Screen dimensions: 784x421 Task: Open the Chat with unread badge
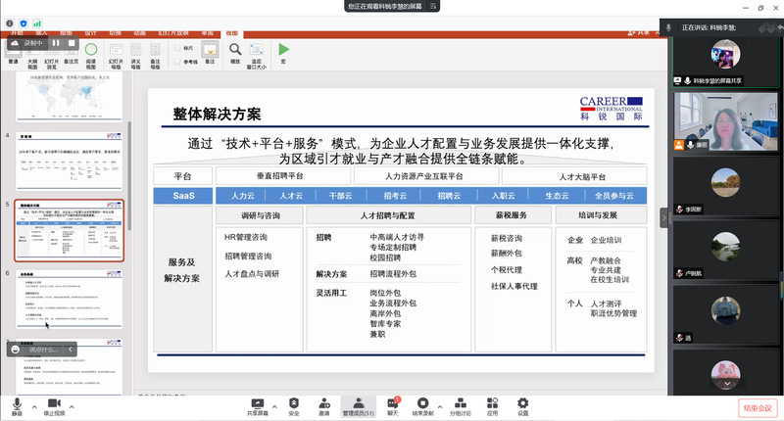(393, 404)
